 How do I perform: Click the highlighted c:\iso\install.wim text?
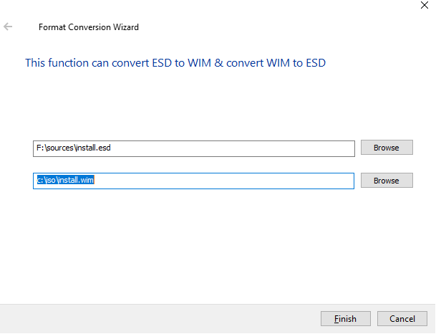click(x=66, y=180)
